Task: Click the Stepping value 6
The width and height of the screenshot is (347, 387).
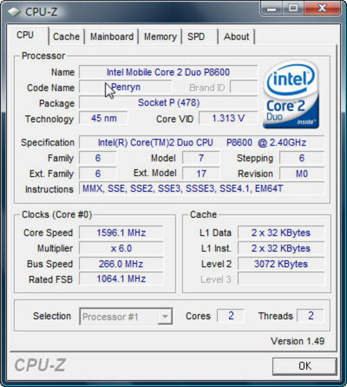Action: [302, 158]
